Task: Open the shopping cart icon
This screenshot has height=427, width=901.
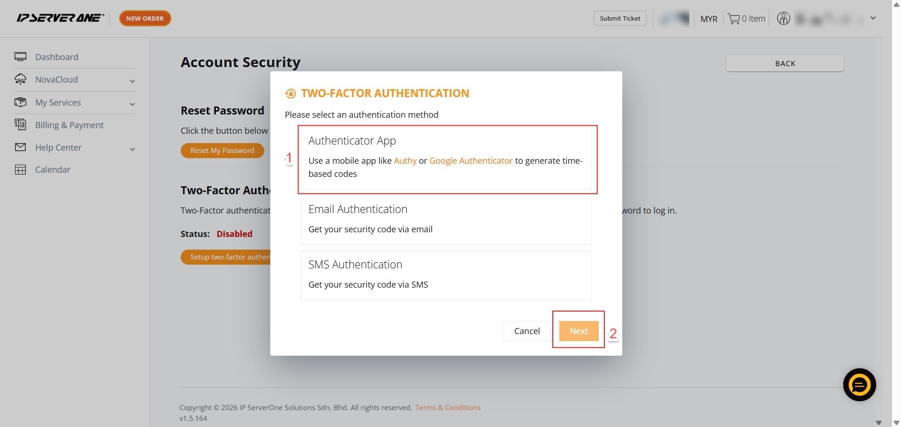Action: point(733,19)
